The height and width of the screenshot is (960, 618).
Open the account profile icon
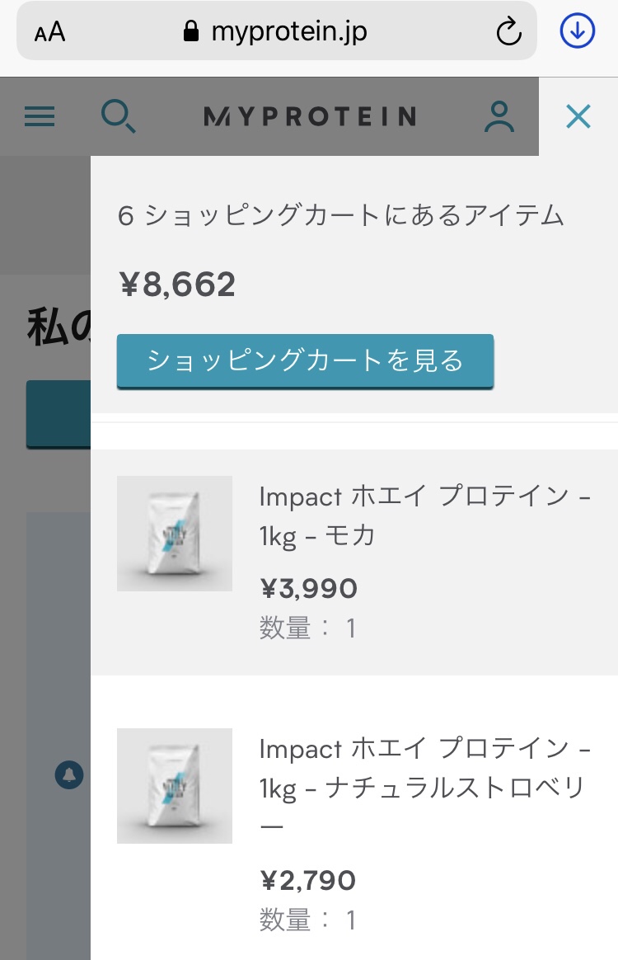pyautogui.click(x=499, y=116)
